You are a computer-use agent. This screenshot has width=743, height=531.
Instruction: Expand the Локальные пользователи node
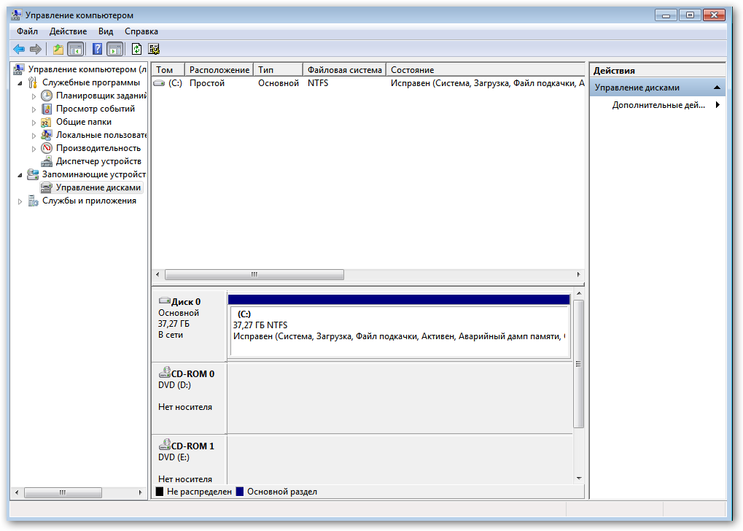34,136
